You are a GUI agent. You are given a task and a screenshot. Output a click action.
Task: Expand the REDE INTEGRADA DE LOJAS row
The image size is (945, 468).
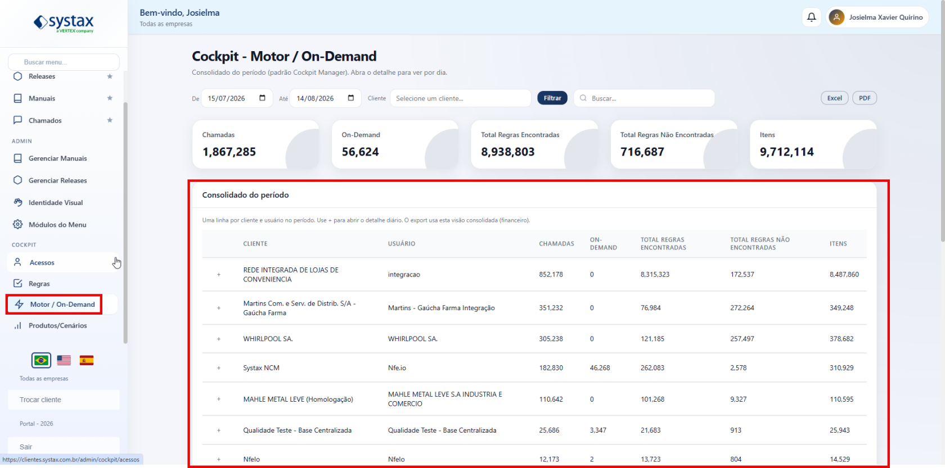tap(219, 275)
